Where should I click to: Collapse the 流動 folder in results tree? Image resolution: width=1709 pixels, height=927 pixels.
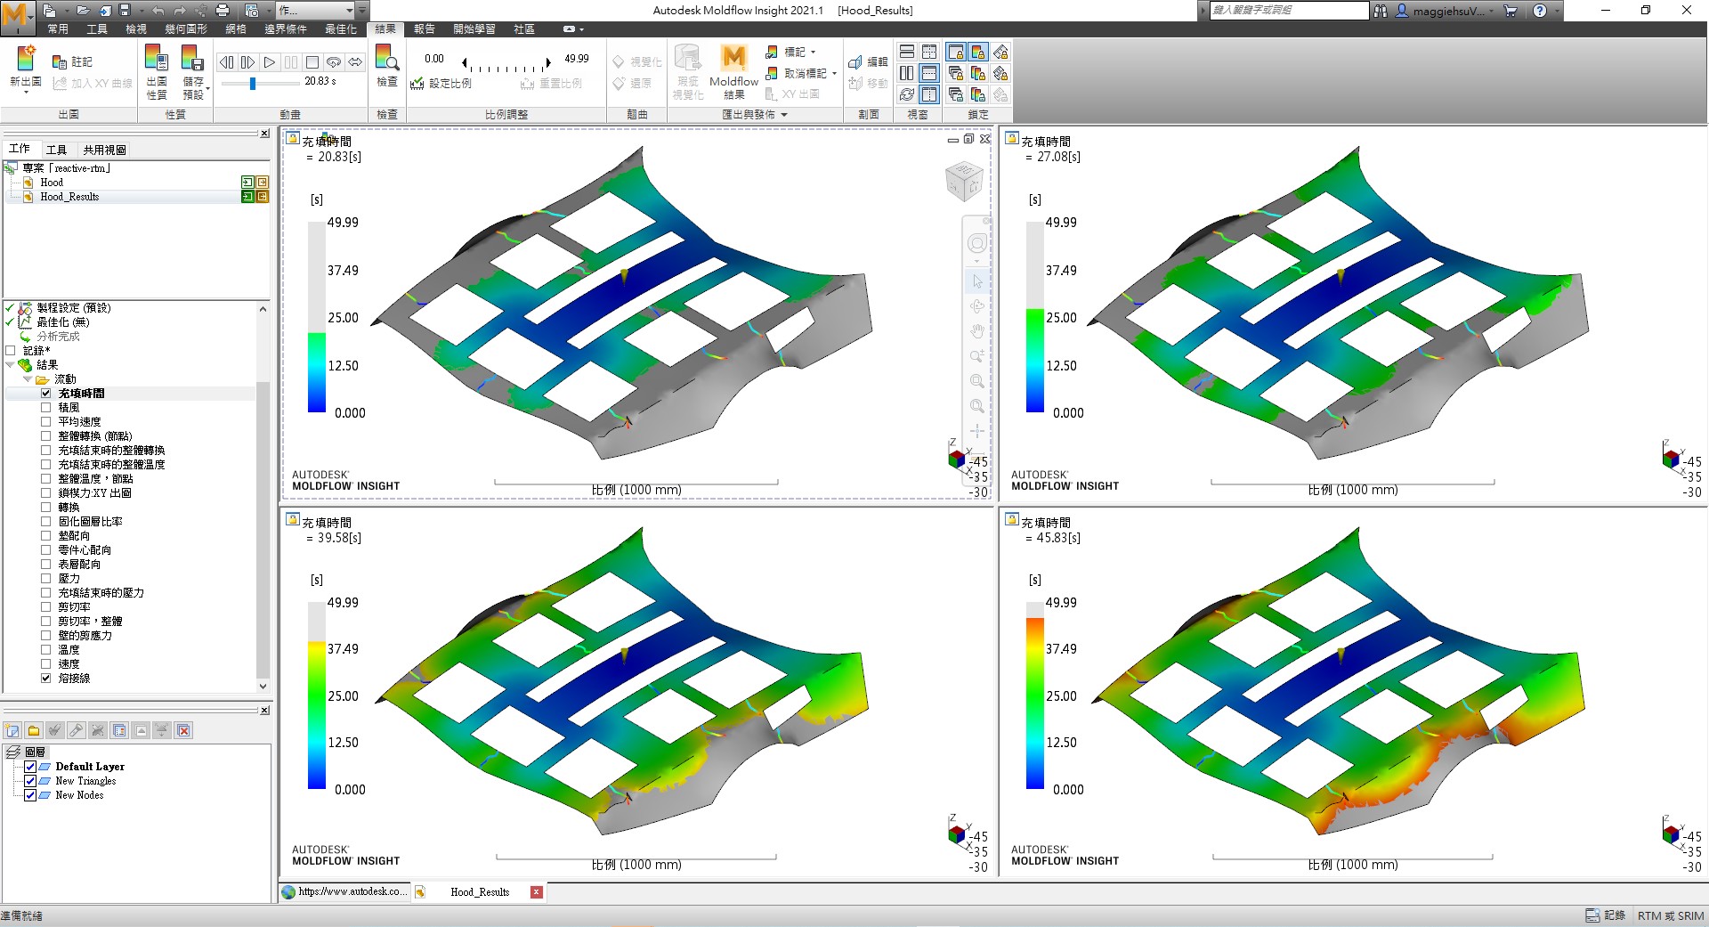pos(28,378)
